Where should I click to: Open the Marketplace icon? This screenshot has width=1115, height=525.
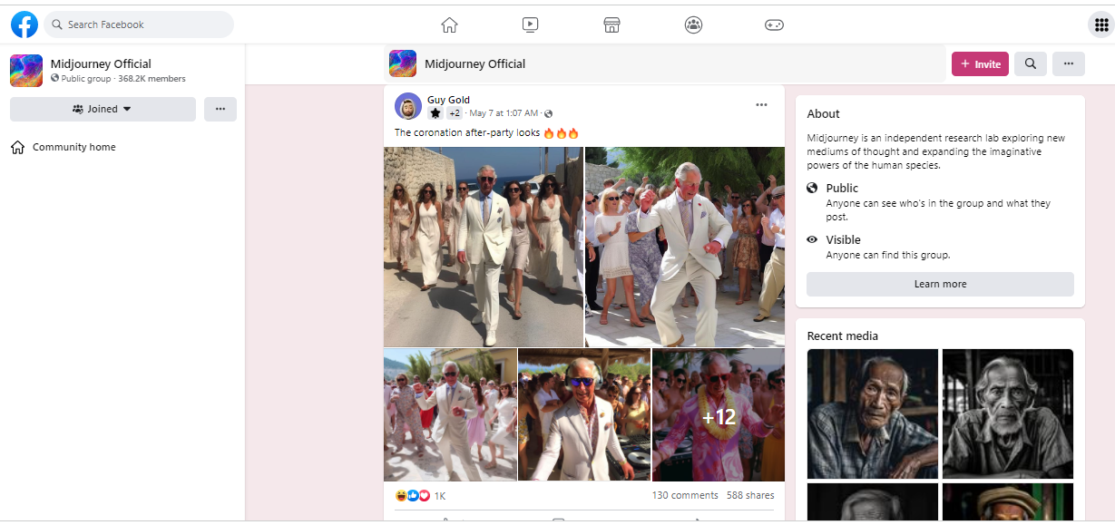(x=611, y=24)
